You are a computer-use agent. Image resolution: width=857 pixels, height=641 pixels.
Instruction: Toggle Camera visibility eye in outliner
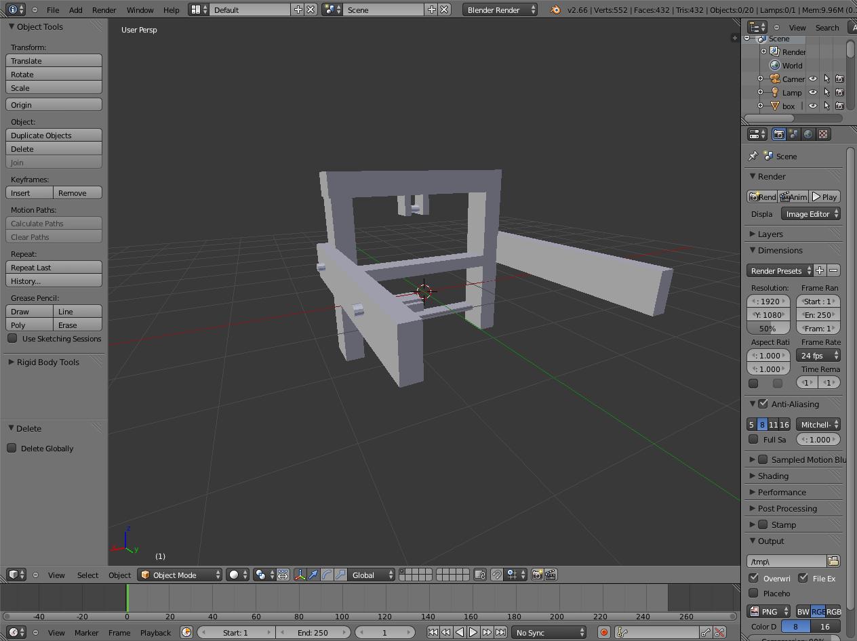(x=813, y=79)
